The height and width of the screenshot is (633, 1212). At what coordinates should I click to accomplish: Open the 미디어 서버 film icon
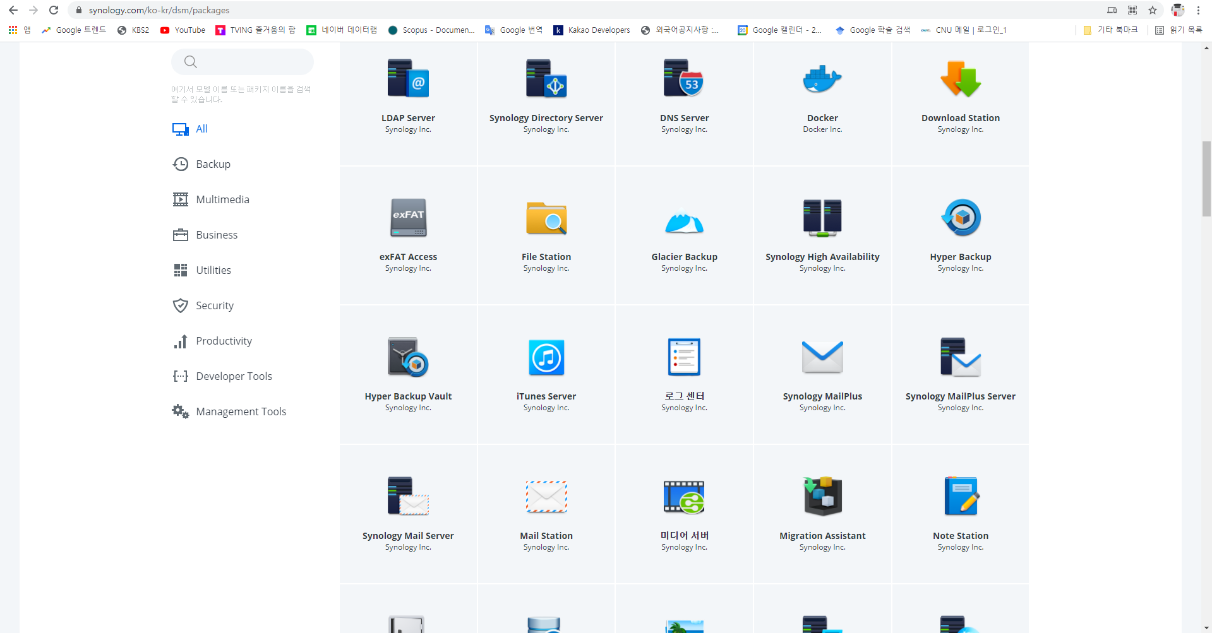pyautogui.click(x=684, y=497)
